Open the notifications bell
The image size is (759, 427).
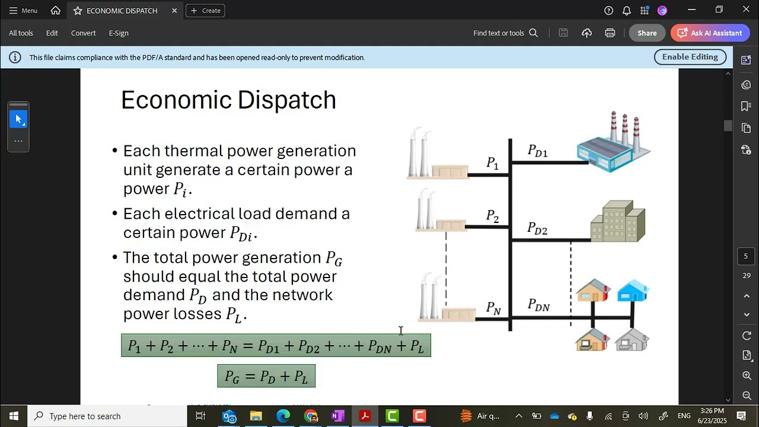pyautogui.click(x=627, y=11)
